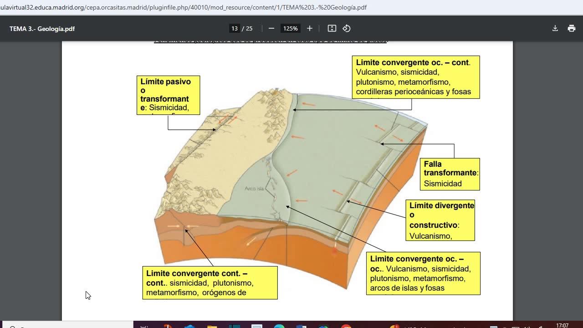Toggle the fit to page icon

(332, 28)
